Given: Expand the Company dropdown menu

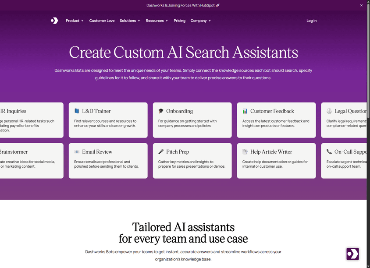Looking at the screenshot, I should [x=201, y=21].
